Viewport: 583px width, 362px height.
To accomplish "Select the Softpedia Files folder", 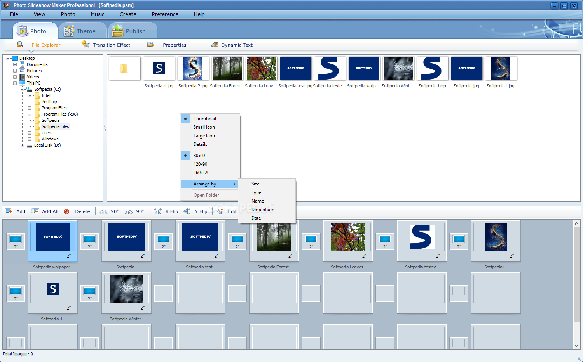I will click(x=55, y=126).
